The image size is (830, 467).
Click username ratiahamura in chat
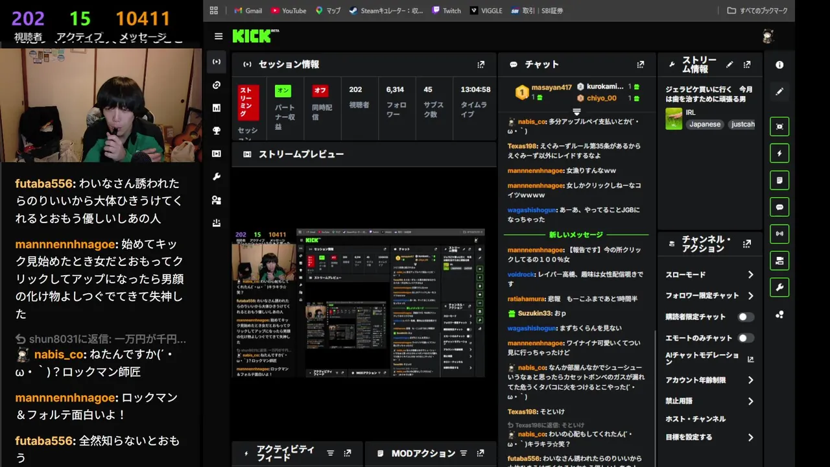525,299
